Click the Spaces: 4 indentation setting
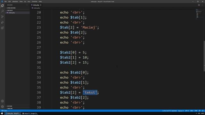The height and width of the screenshot is (115, 205). point(181,111)
